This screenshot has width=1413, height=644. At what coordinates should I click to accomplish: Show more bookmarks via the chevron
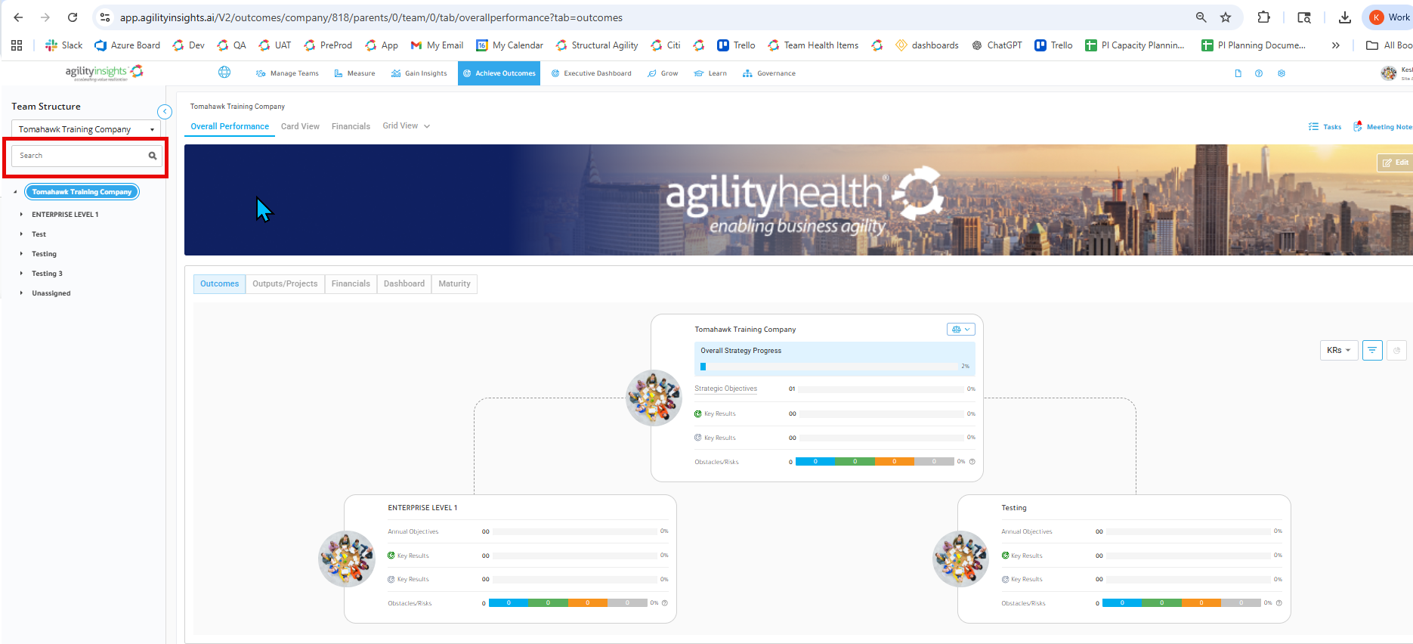1336,45
